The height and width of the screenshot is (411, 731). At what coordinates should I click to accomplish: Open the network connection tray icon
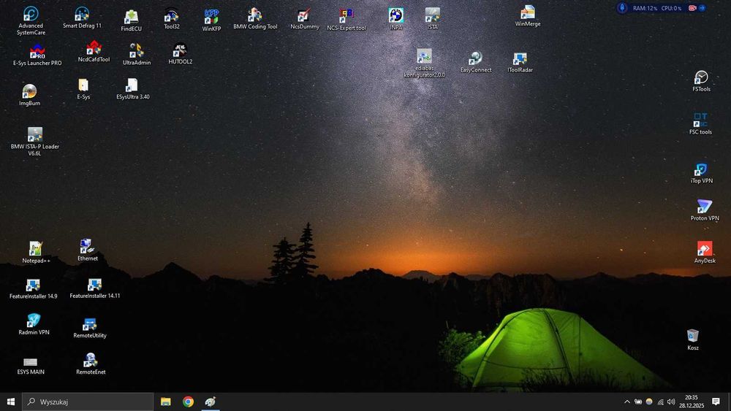click(x=661, y=402)
